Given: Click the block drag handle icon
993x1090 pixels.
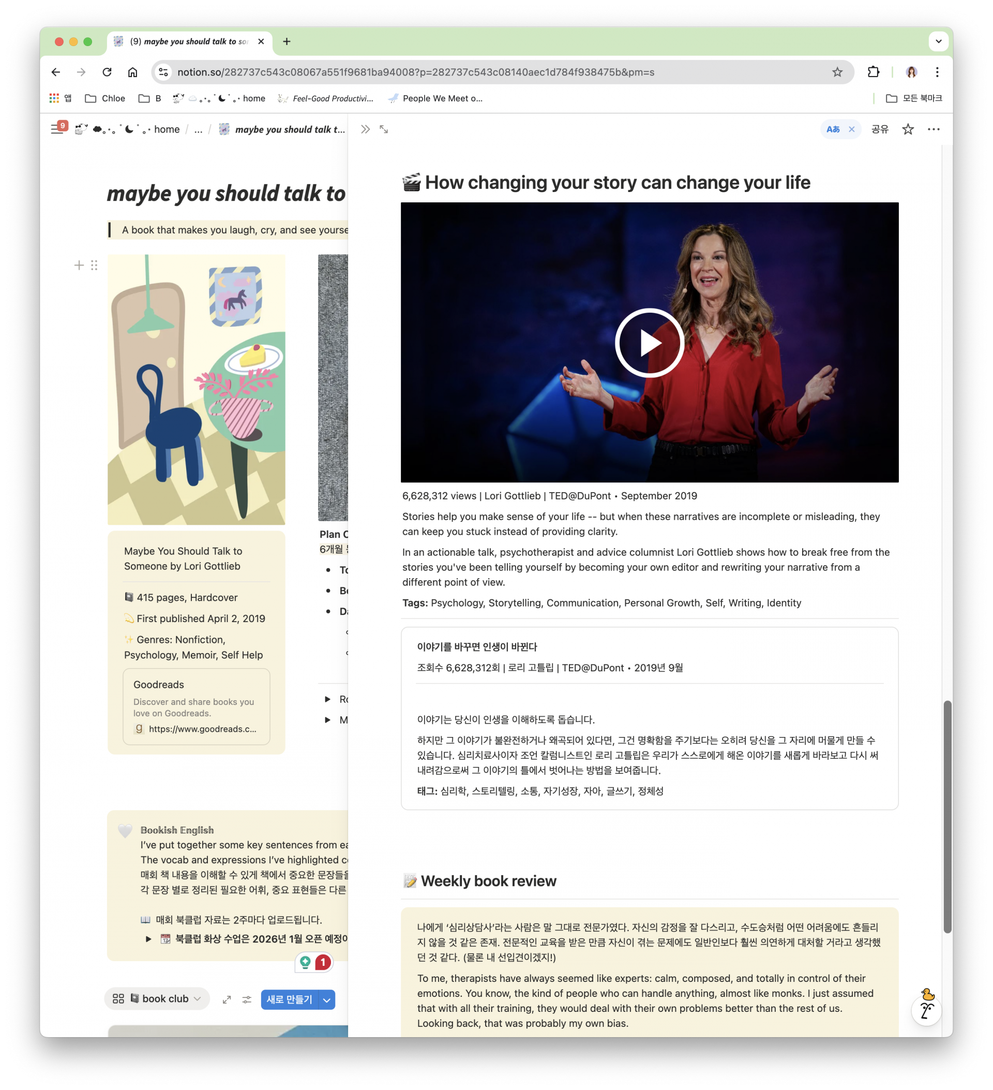Looking at the screenshot, I should point(94,265).
